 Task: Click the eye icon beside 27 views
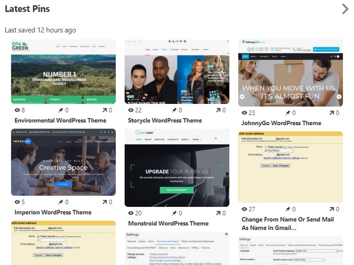point(244,209)
